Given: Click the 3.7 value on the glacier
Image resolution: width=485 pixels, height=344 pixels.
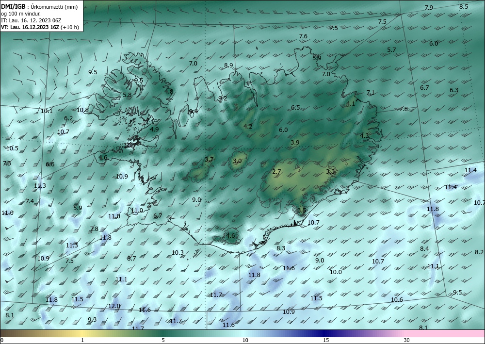Looking at the screenshot, I should 209,160.
